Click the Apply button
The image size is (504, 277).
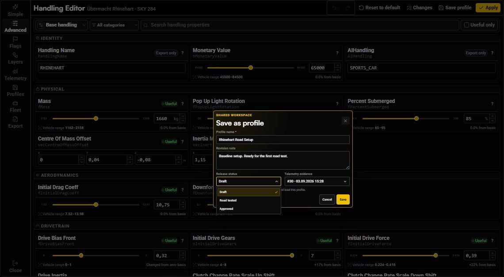[x=488, y=8]
